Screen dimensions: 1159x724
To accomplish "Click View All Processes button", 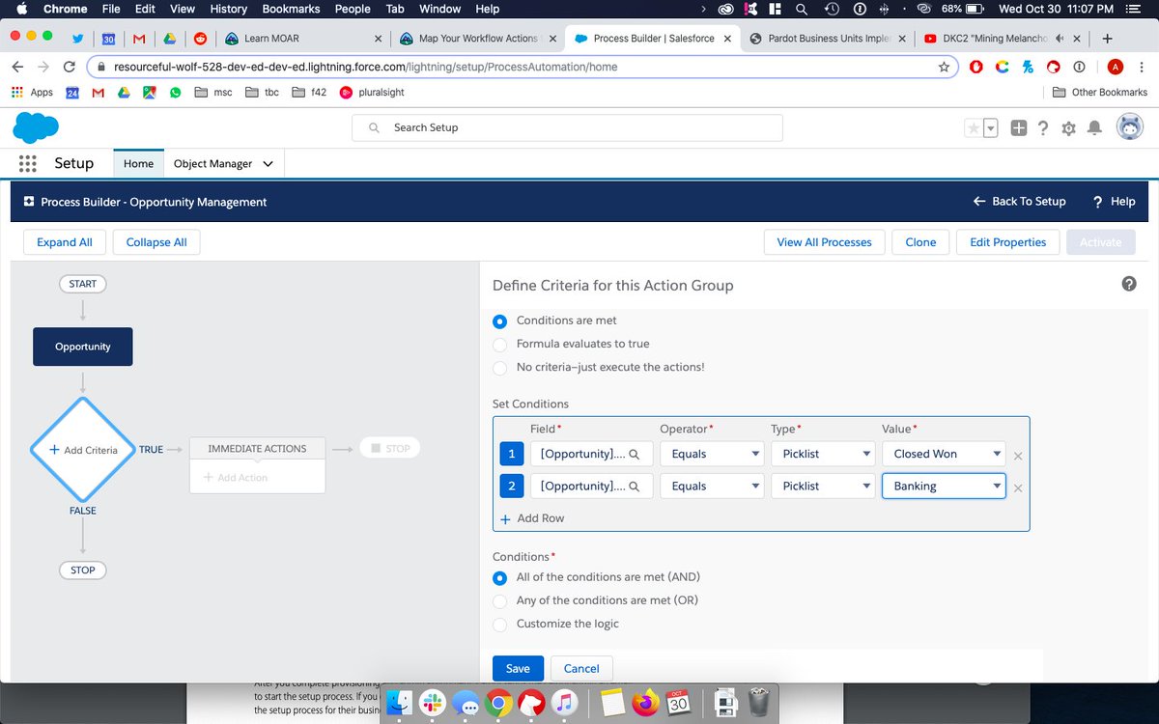I will pyautogui.click(x=824, y=242).
